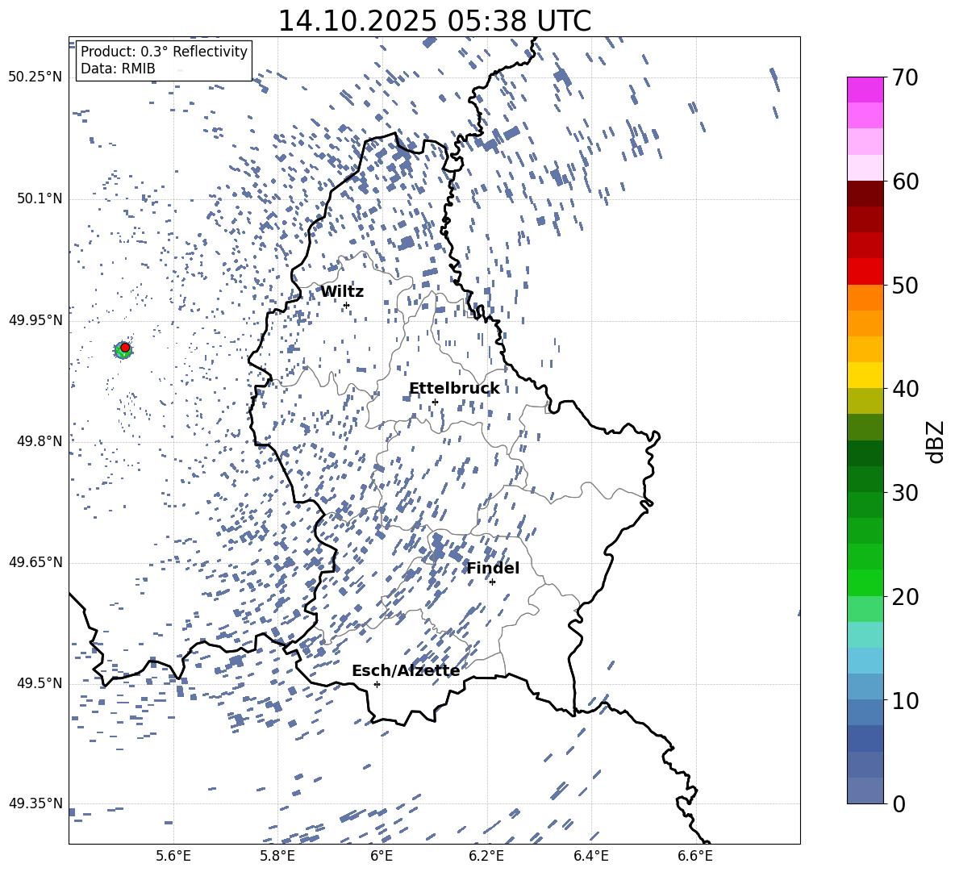This screenshot has height=872, width=955.
Task: Choose the yellow 40 dBZ colorbar swatch
Action: pyautogui.click(x=865, y=375)
